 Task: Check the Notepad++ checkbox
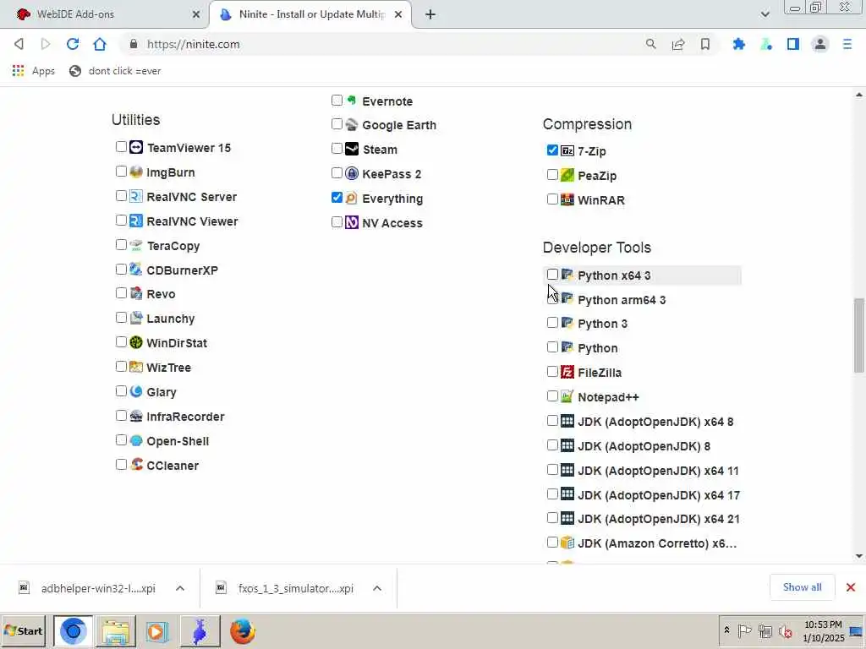[x=552, y=396]
